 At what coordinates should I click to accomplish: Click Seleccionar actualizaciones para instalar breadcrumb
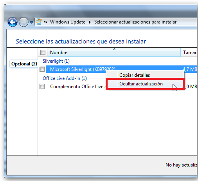(135, 22)
